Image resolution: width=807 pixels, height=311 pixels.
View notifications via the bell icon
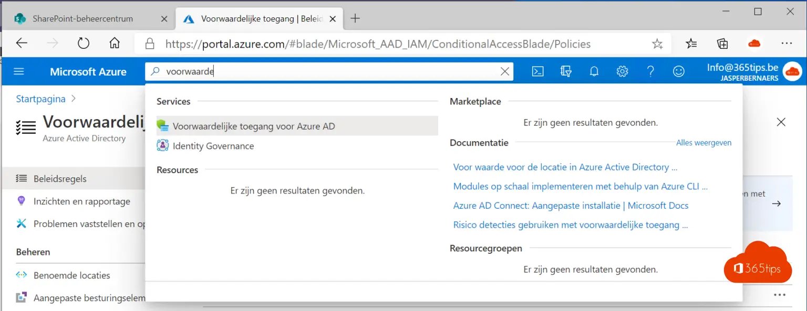coord(594,71)
